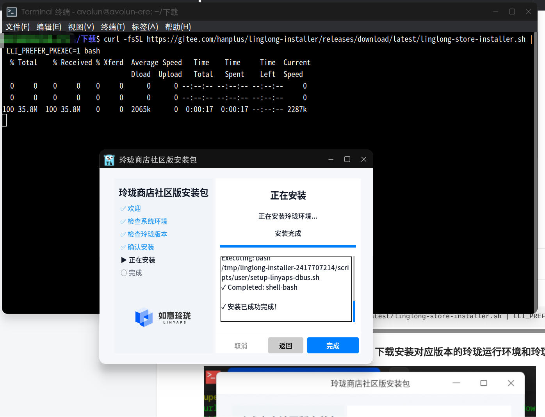Click the checkmark icon beside 确认安装 step
This screenshot has height=417, width=545.
(x=123, y=248)
